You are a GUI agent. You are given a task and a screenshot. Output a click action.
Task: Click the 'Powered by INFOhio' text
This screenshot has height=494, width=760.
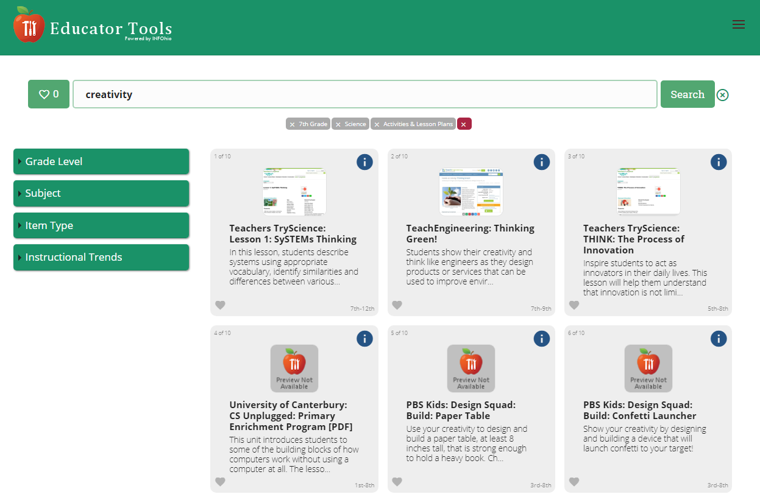tap(148, 38)
